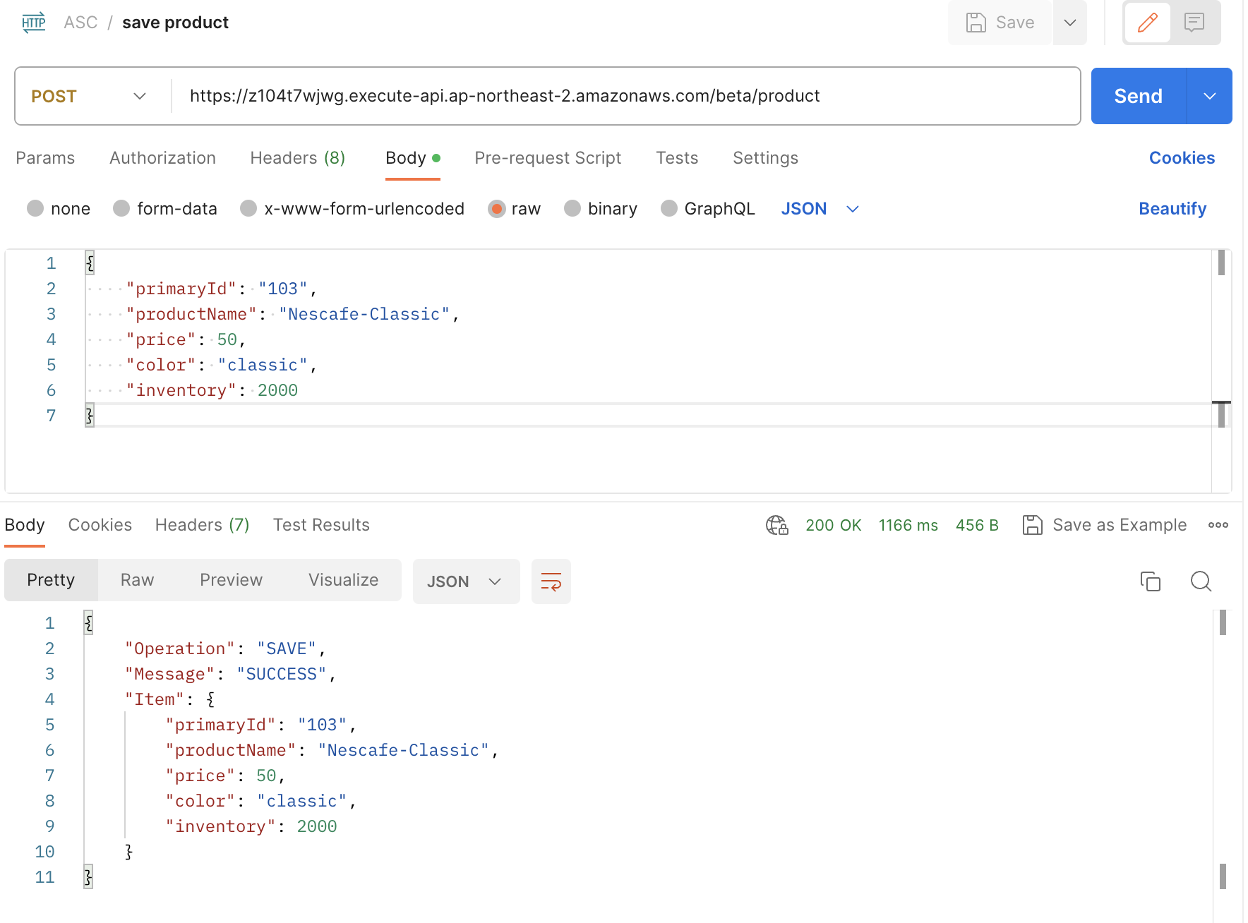Switch to request Headers (8) tab

click(x=298, y=158)
